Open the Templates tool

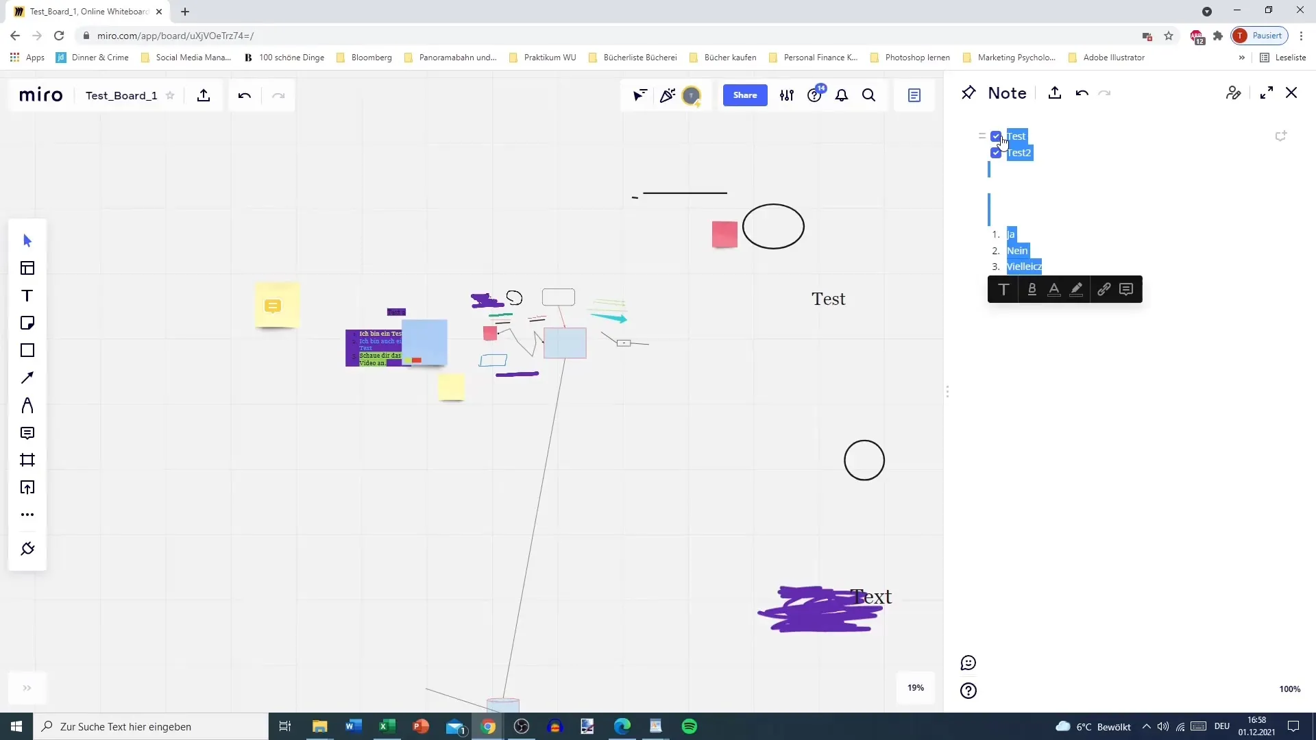tap(27, 268)
